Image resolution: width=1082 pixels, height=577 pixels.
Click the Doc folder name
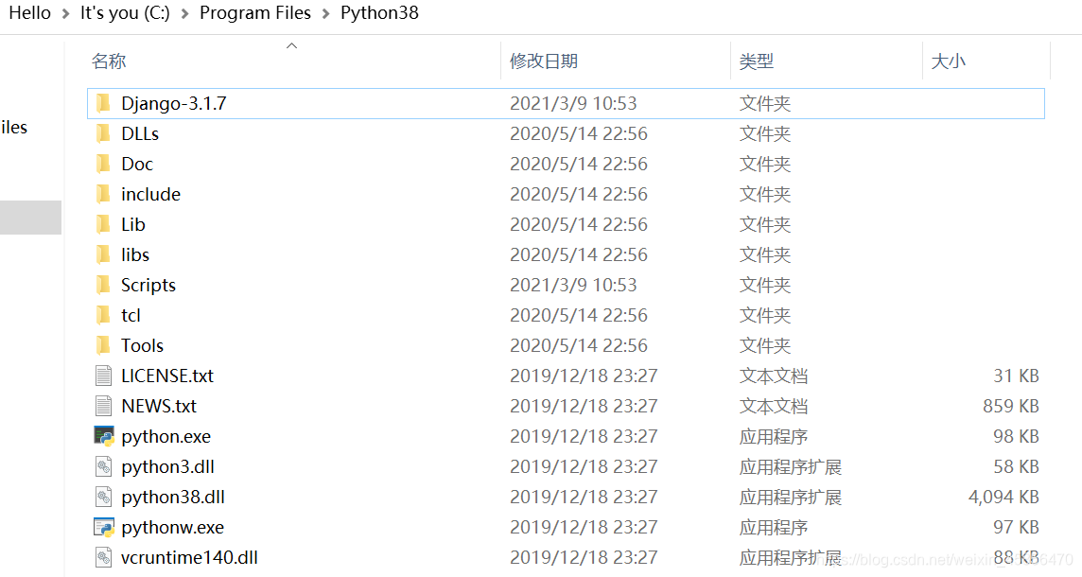(137, 165)
